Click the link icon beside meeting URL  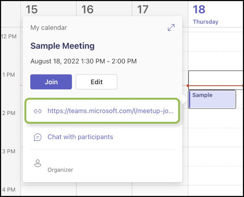point(37,111)
